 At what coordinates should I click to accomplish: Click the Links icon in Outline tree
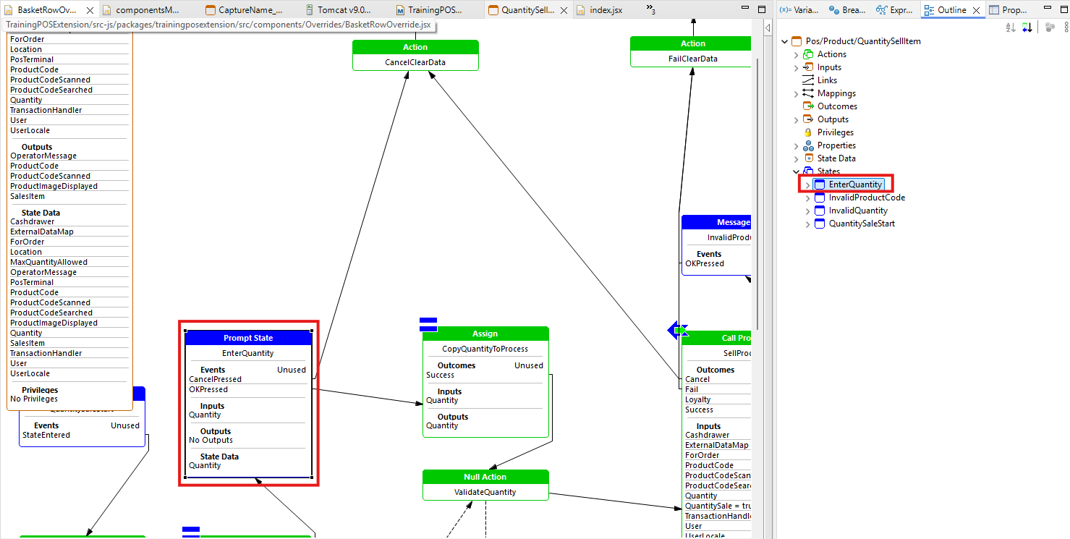click(x=808, y=80)
